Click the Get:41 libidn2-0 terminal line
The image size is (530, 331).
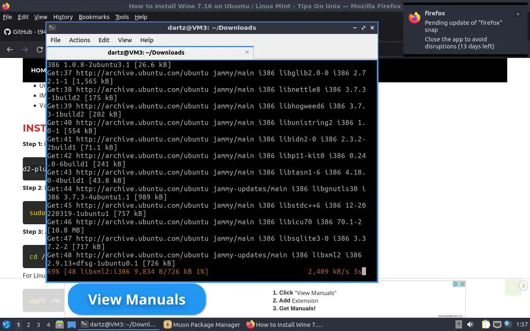click(x=206, y=143)
